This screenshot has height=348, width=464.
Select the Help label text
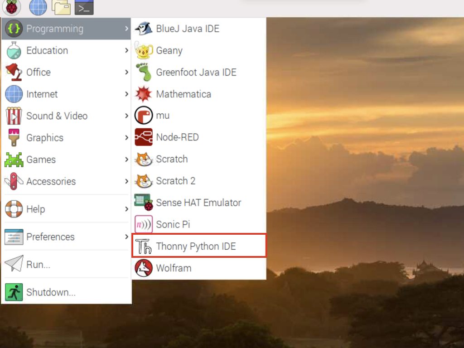tap(35, 209)
